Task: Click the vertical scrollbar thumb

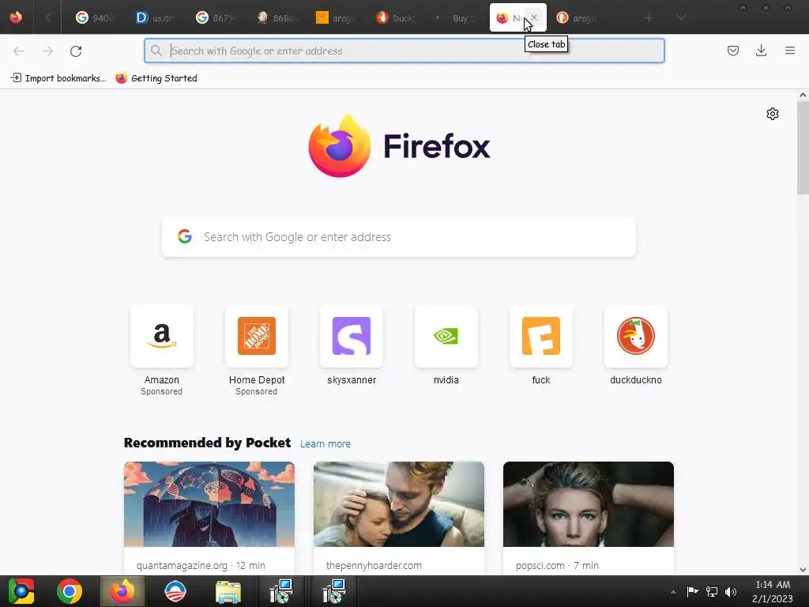Action: tap(803, 148)
